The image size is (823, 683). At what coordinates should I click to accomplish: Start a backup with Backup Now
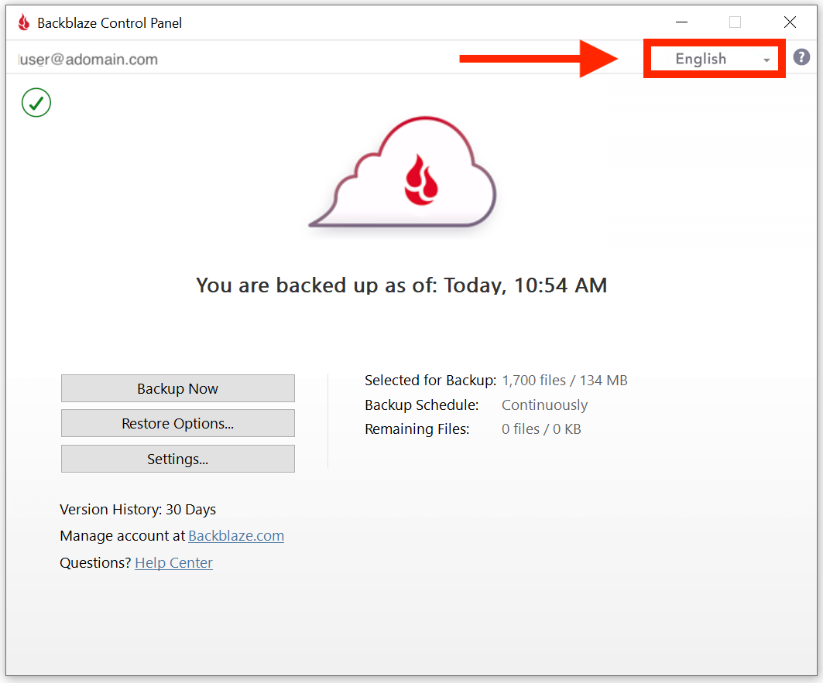click(178, 388)
